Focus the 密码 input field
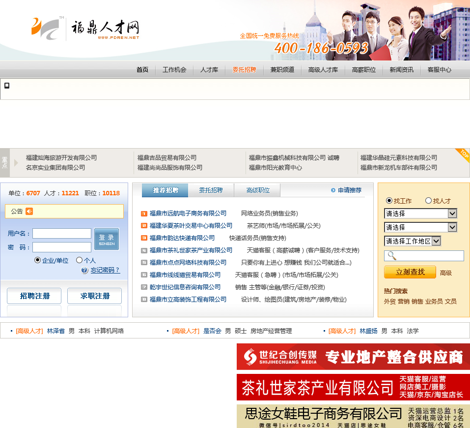470x428 pixels. [x=62, y=247]
